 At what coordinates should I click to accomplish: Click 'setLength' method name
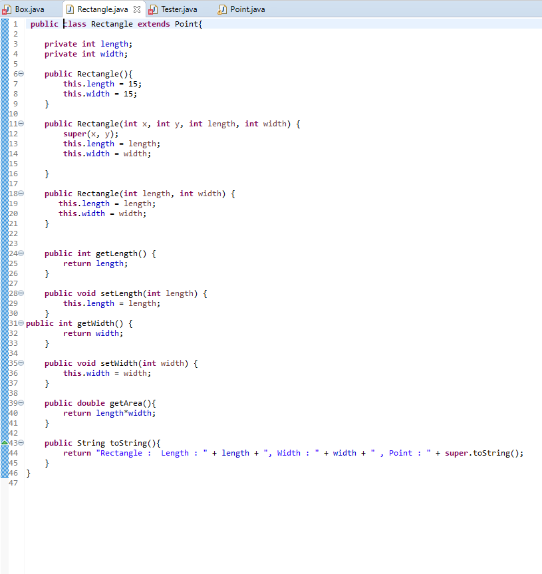tap(121, 293)
